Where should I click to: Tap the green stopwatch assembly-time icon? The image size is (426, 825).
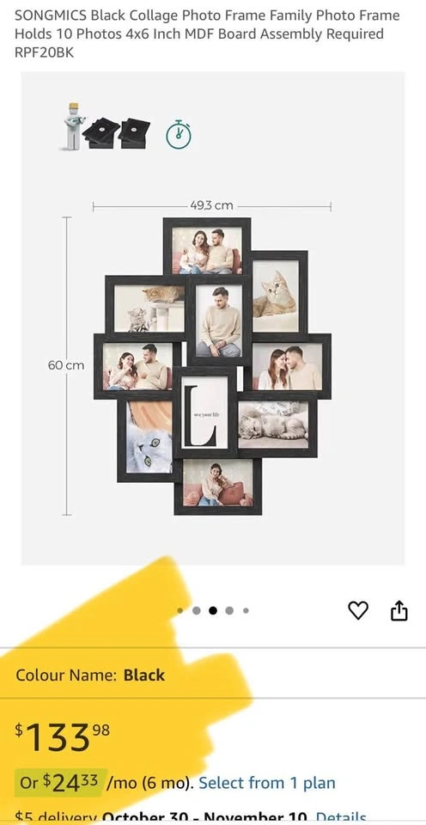(179, 135)
